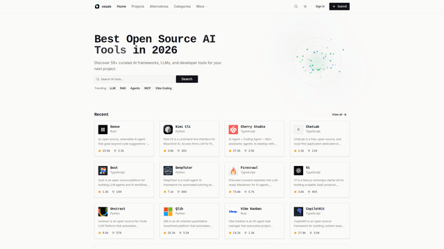The width and height of the screenshot is (444, 249).
Task: Click the fork icon on DeepTutor card
Action: [178, 192]
